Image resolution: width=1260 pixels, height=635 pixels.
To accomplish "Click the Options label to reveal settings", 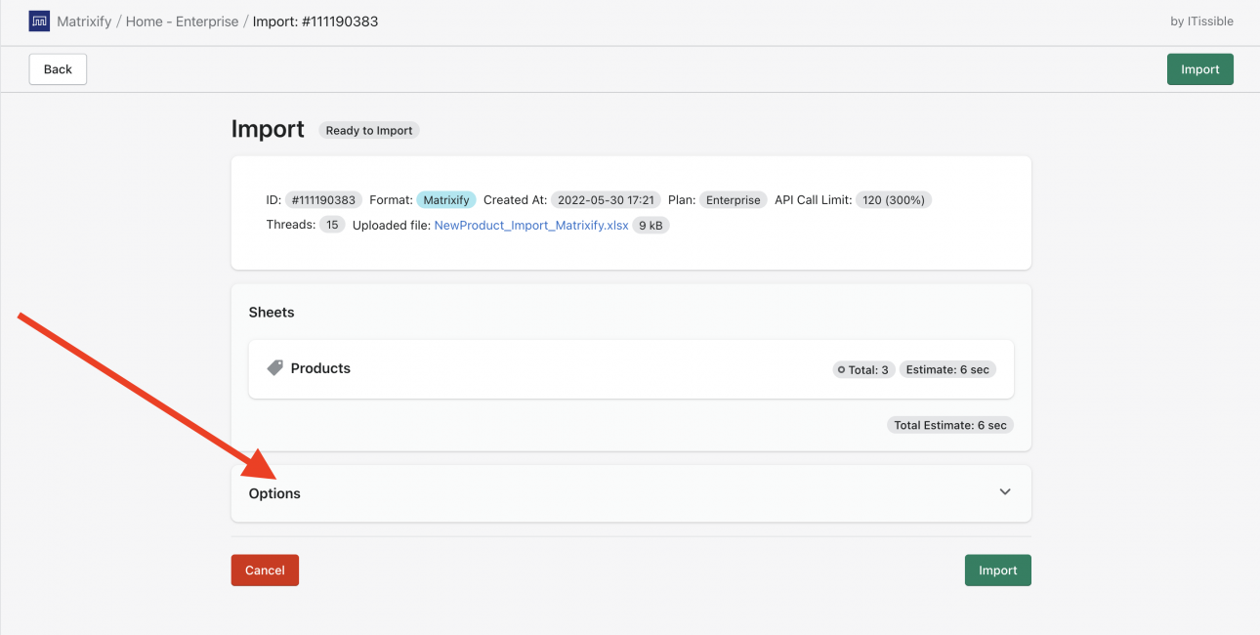I will tap(274, 493).
